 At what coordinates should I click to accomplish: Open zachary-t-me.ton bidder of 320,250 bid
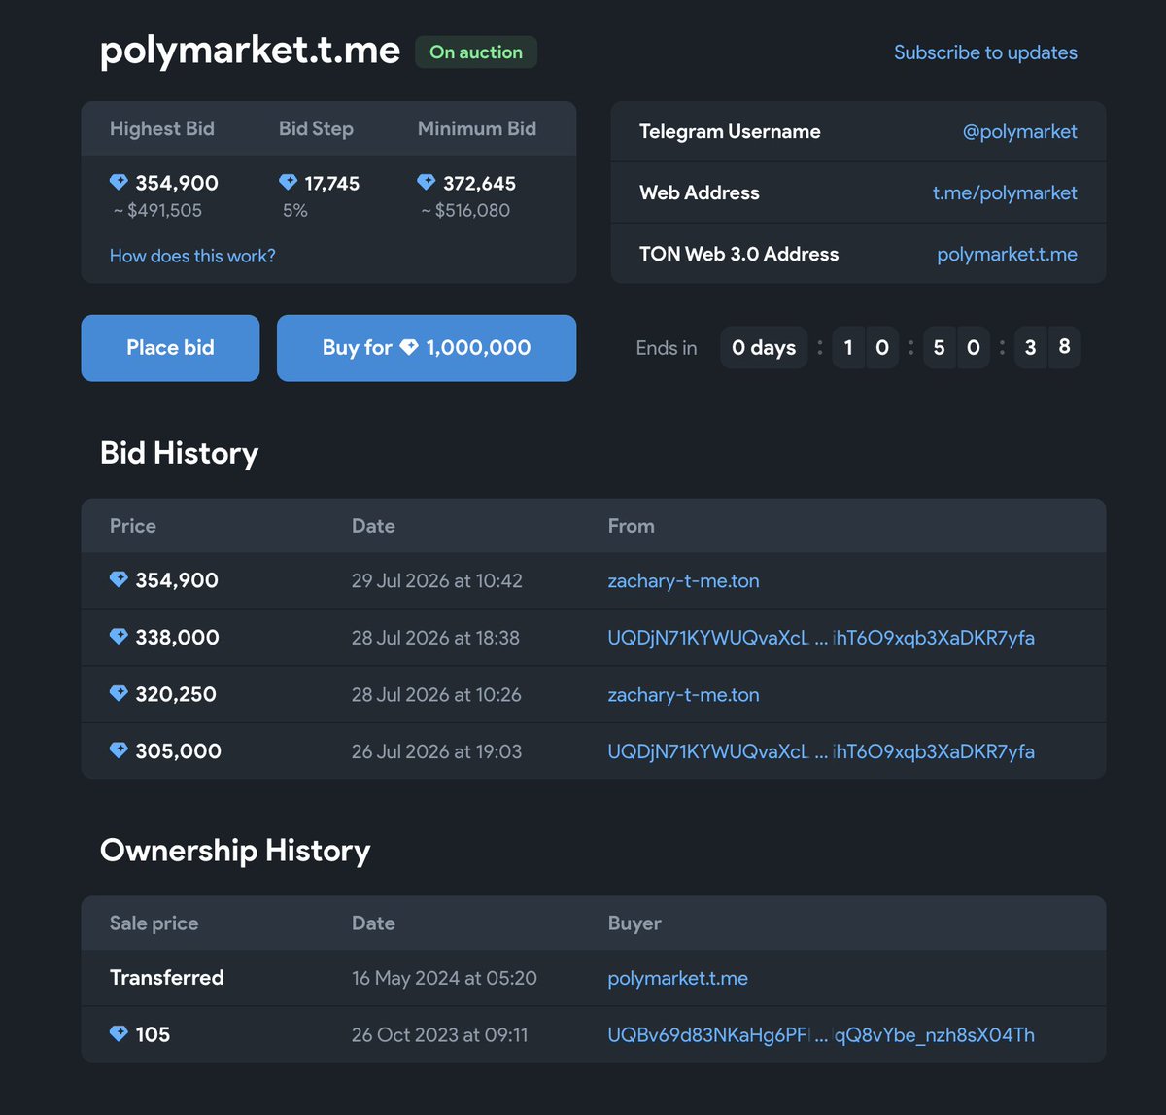(x=683, y=694)
